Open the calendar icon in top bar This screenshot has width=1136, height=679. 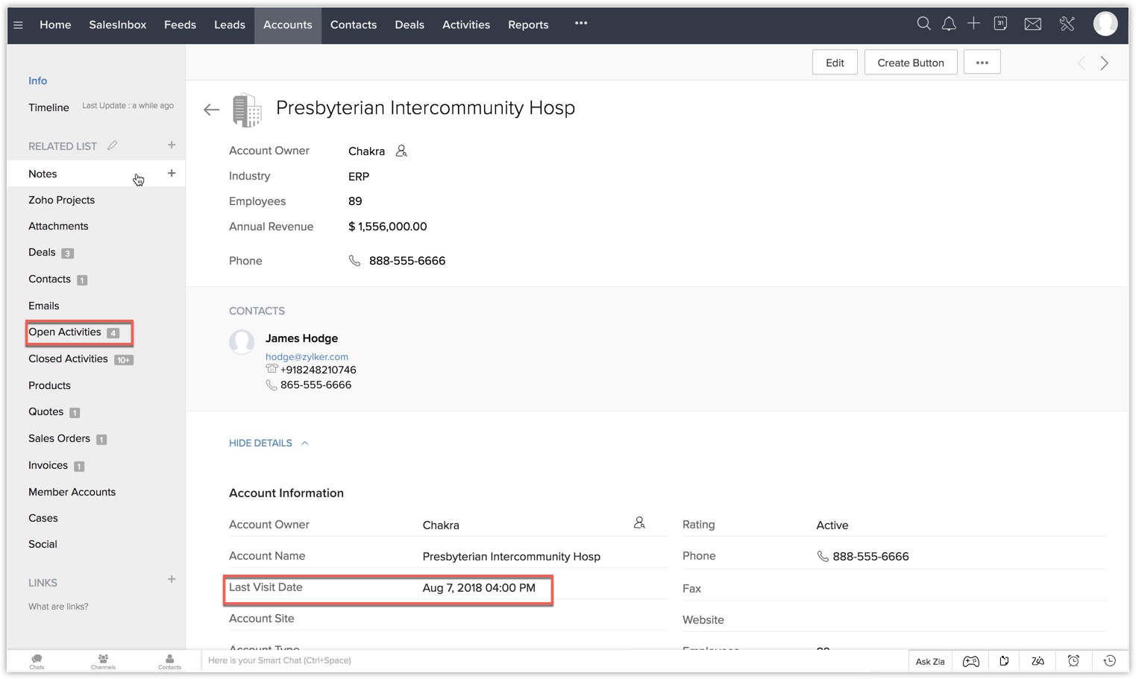[1000, 24]
